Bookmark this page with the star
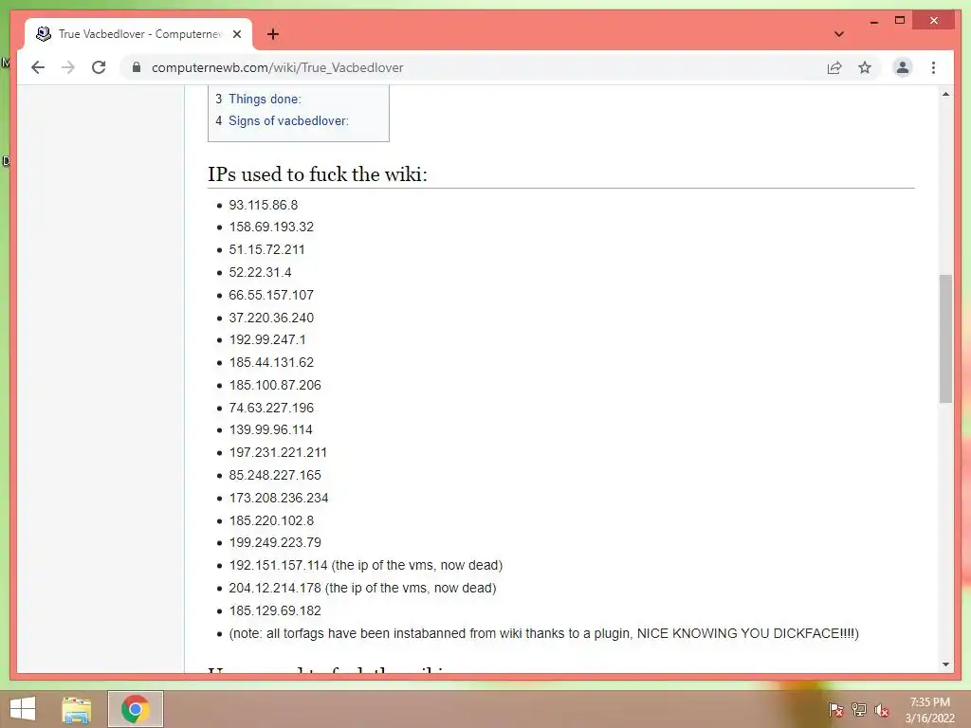This screenshot has height=728, width=971. (865, 67)
